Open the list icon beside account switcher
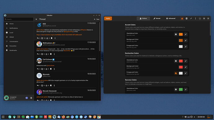The height and width of the screenshot is (120, 214). tap(31, 98)
